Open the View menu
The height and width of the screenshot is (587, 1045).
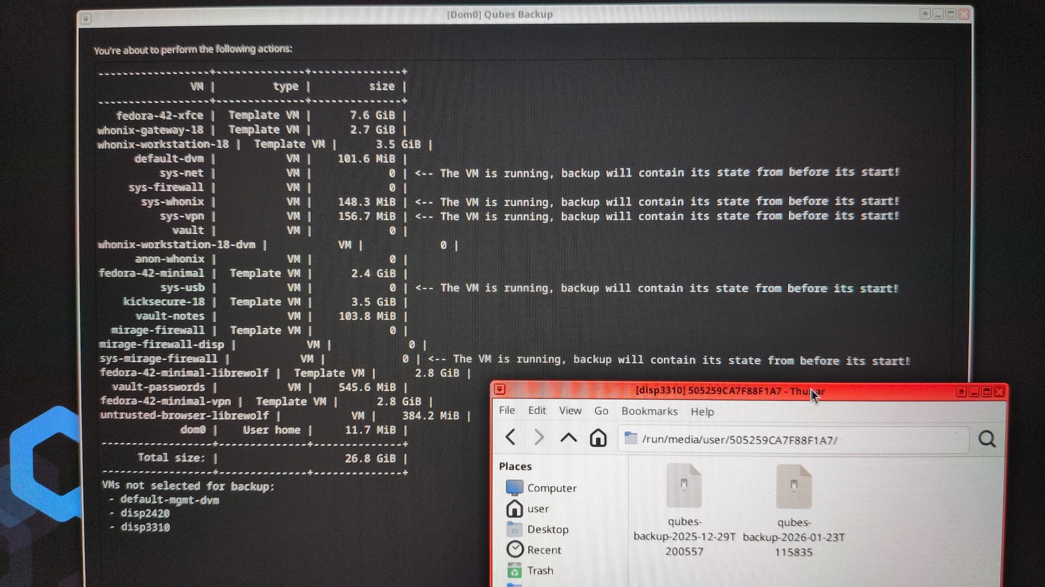pyautogui.click(x=570, y=411)
